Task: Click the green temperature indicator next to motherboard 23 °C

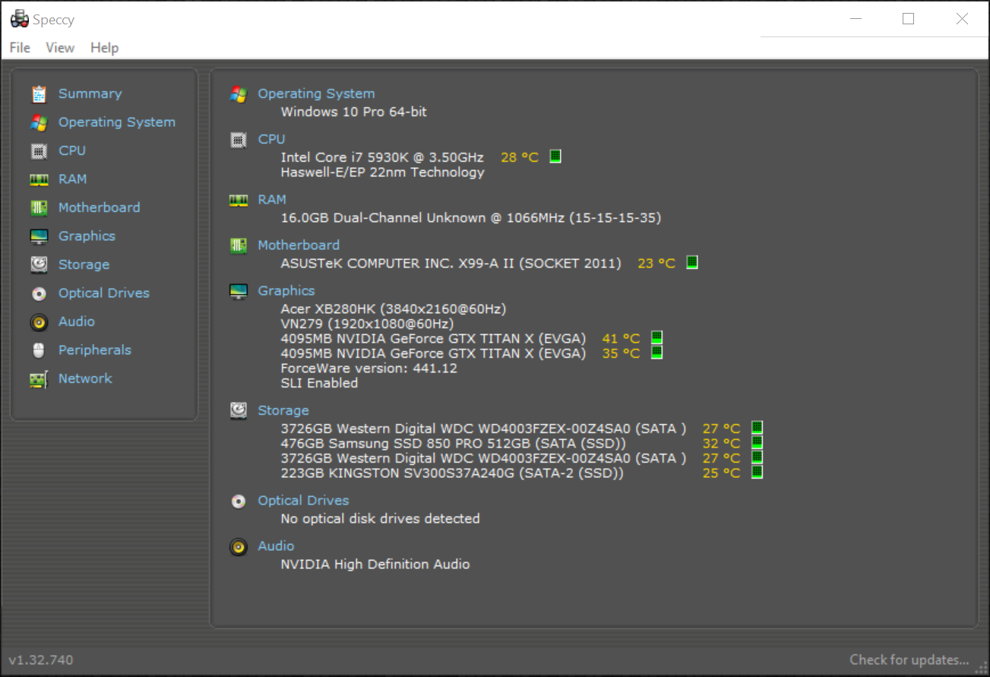Action: tap(692, 262)
